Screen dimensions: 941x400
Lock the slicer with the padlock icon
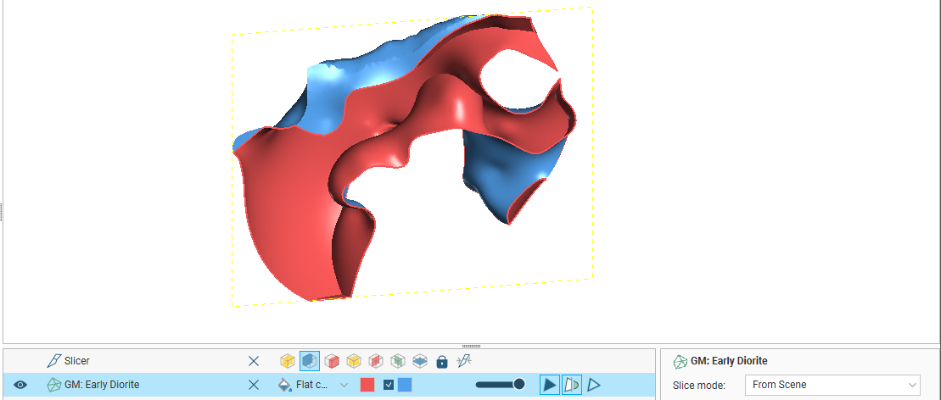click(x=441, y=362)
